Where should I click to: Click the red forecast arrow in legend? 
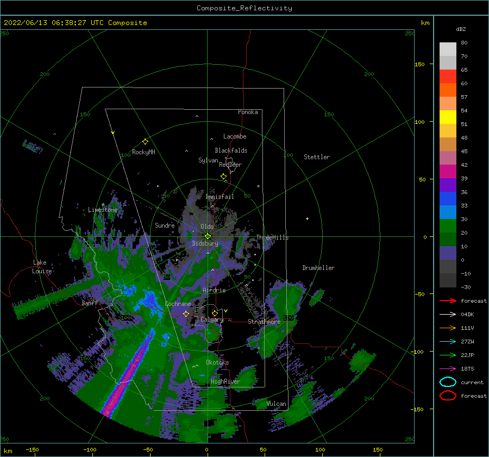point(448,301)
